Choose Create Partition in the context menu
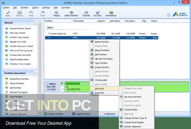The image size is (191, 129). point(105,67)
